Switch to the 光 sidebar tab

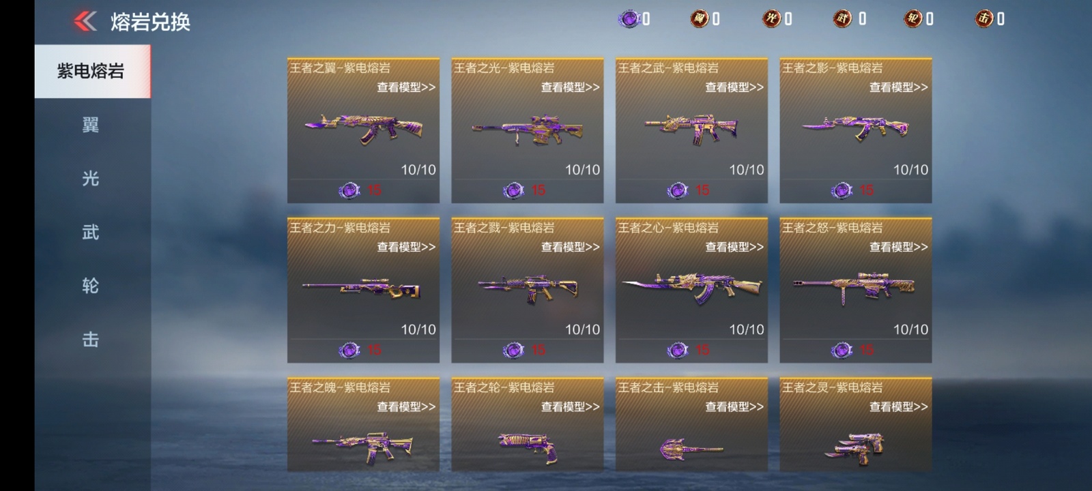[92, 179]
